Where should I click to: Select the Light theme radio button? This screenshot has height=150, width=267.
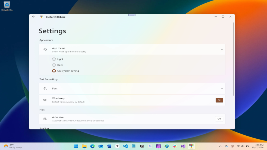pyautogui.click(x=54, y=59)
